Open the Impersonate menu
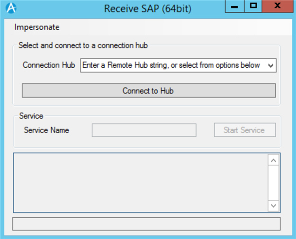 click(x=37, y=27)
